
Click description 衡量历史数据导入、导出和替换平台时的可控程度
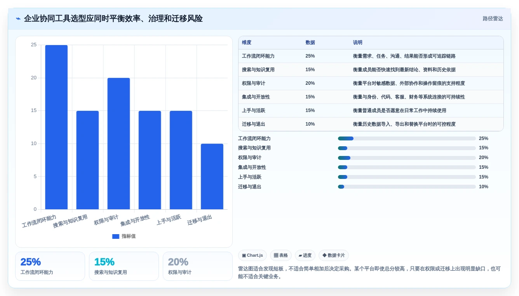tap(404, 124)
